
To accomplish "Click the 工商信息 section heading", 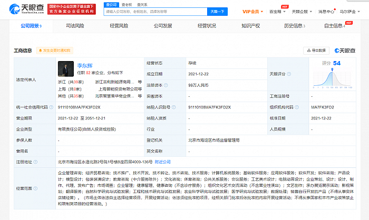I will coord(23,51).
